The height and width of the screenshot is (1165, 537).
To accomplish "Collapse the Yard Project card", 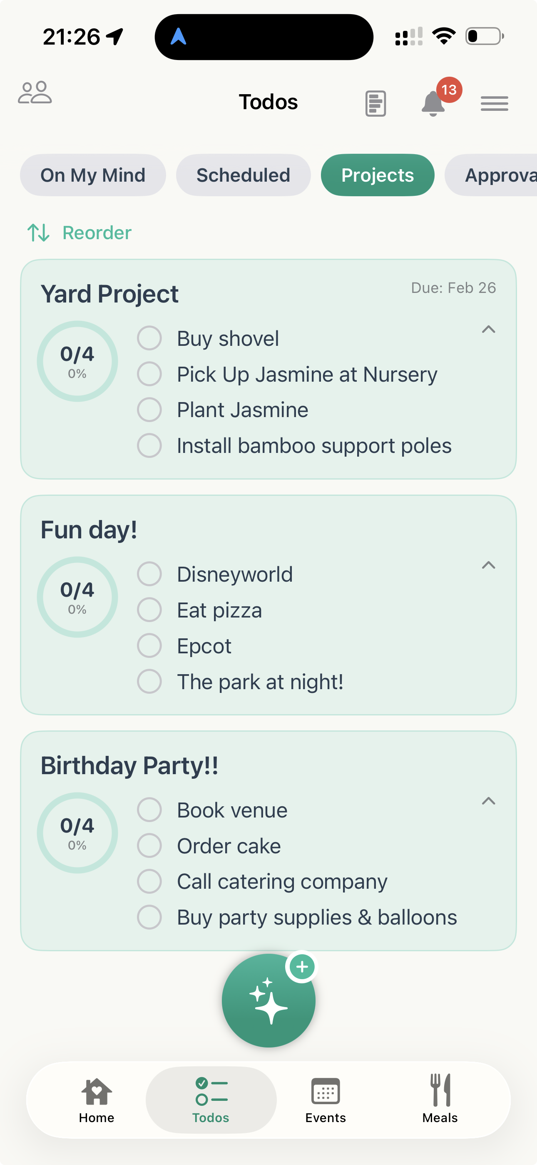I will [489, 329].
